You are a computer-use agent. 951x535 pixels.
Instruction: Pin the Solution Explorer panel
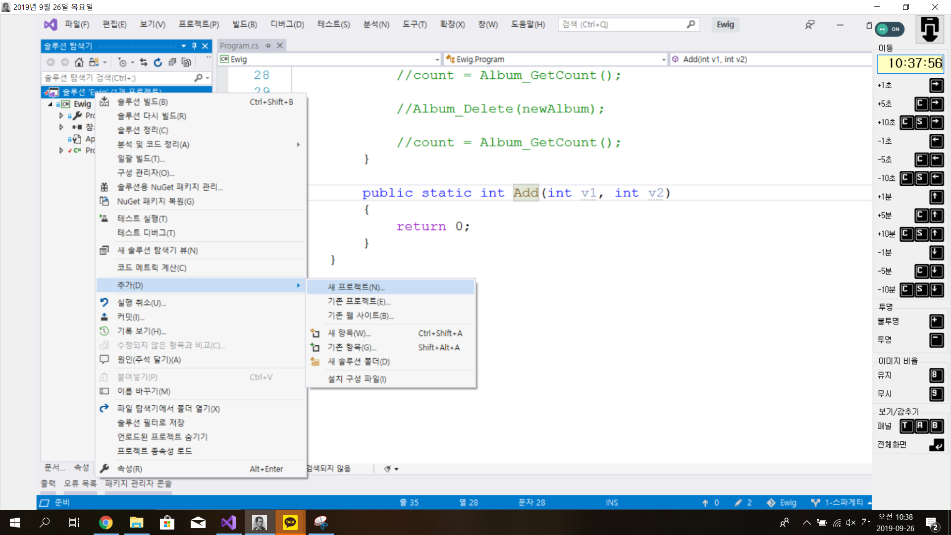194,46
